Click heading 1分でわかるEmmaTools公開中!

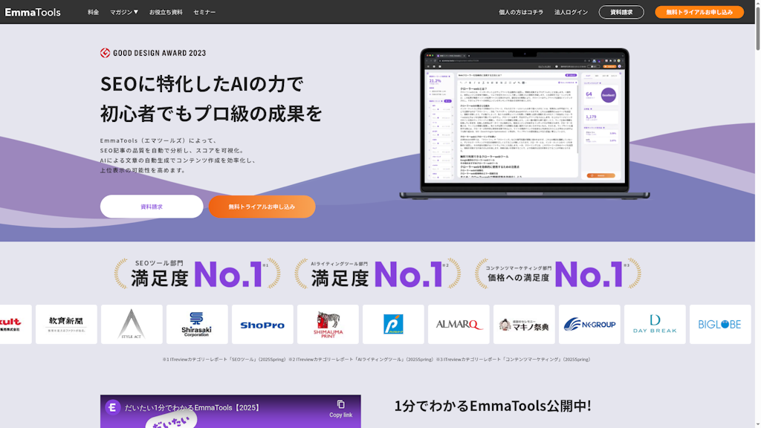point(493,406)
